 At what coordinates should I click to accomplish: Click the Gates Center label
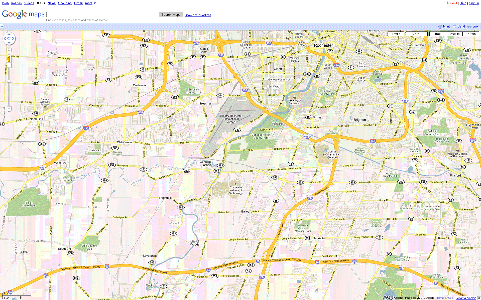(x=204, y=50)
